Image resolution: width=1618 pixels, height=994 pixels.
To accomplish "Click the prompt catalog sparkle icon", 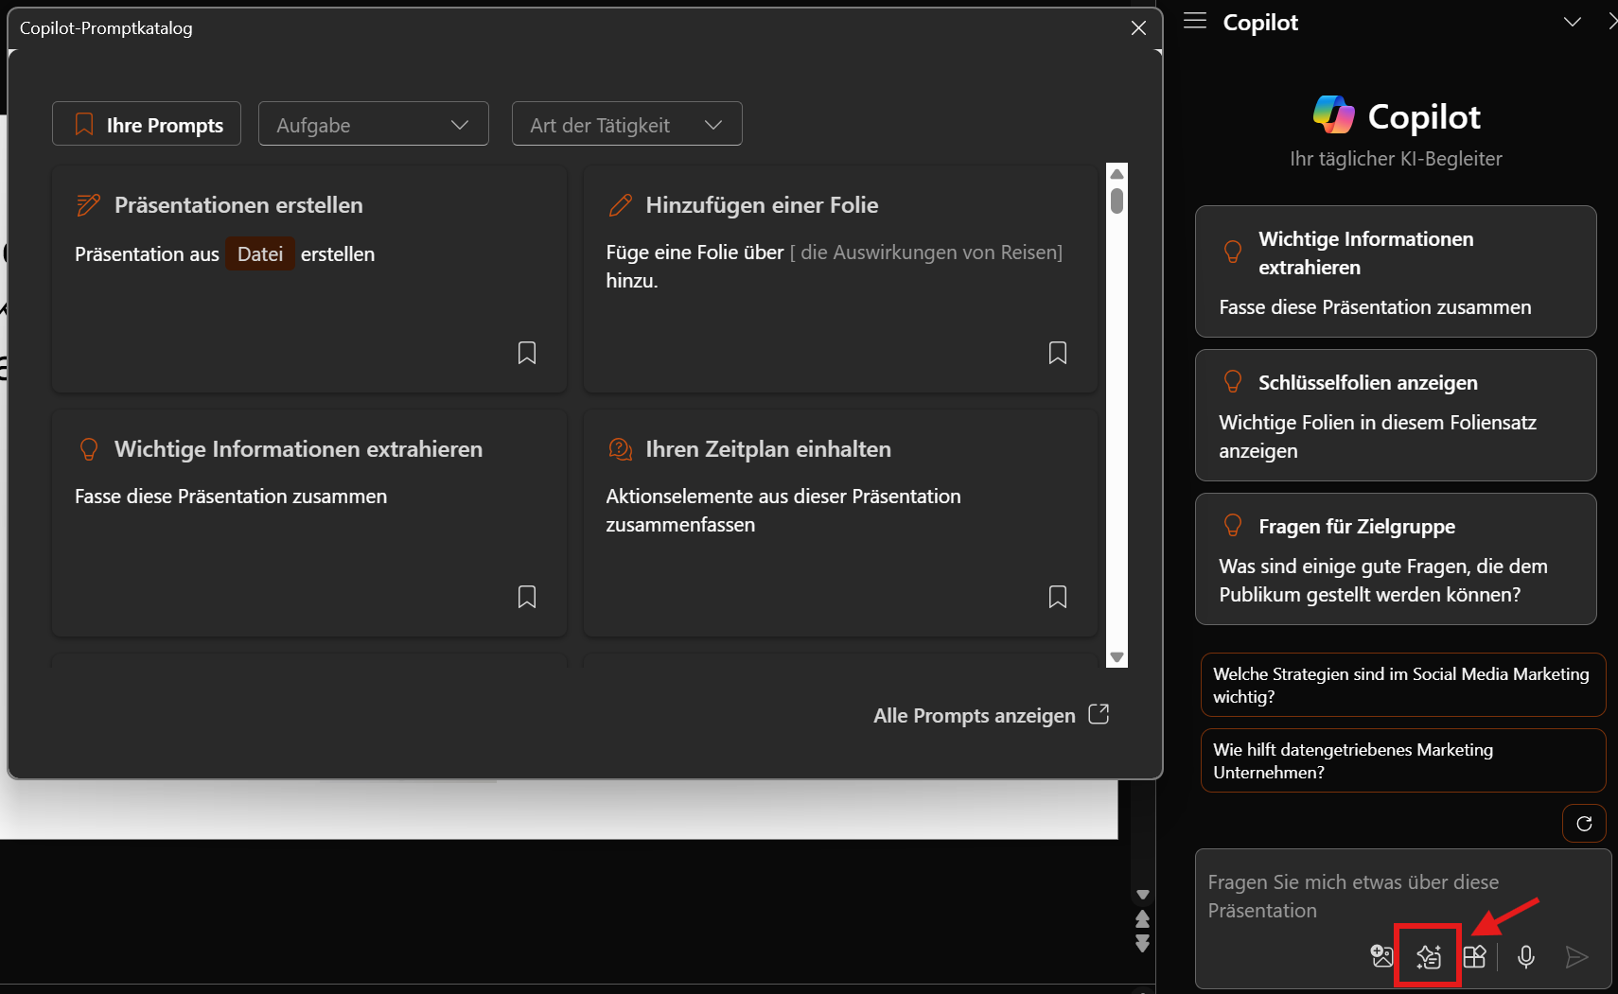I will click(x=1428, y=957).
